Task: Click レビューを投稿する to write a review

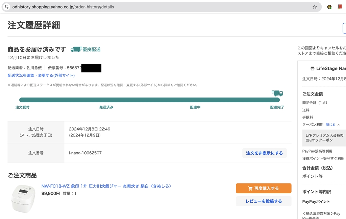Action: click(x=264, y=201)
